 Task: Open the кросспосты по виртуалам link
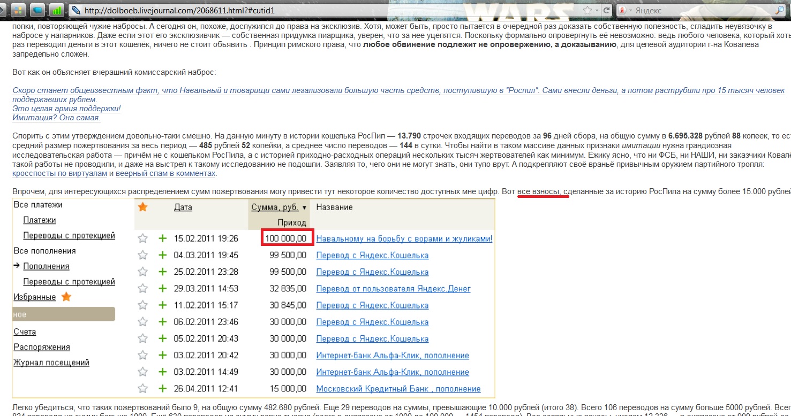[60, 173]
